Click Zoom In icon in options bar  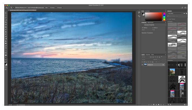click(11, 8)
